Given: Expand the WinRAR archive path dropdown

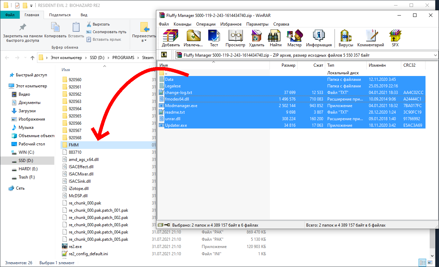Looking at the screenshot, I should [x=435, y=55].
